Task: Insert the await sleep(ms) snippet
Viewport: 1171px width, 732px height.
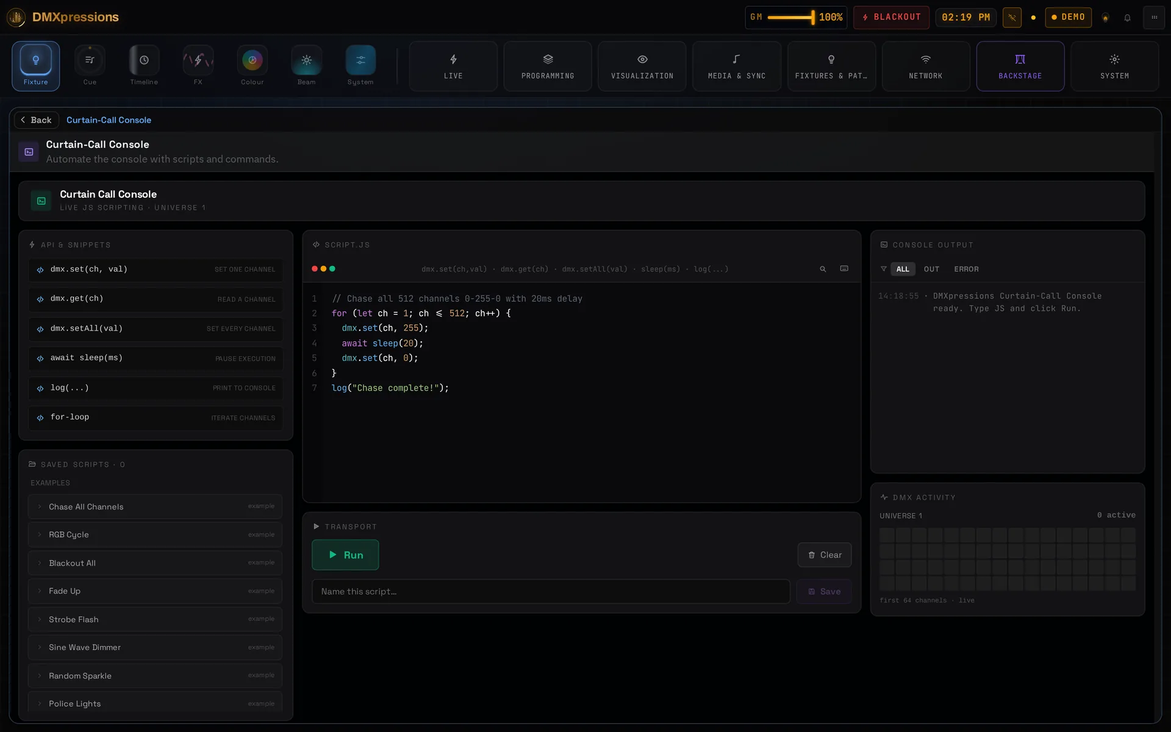Action: pyautogui.click(x=155, y=358)
